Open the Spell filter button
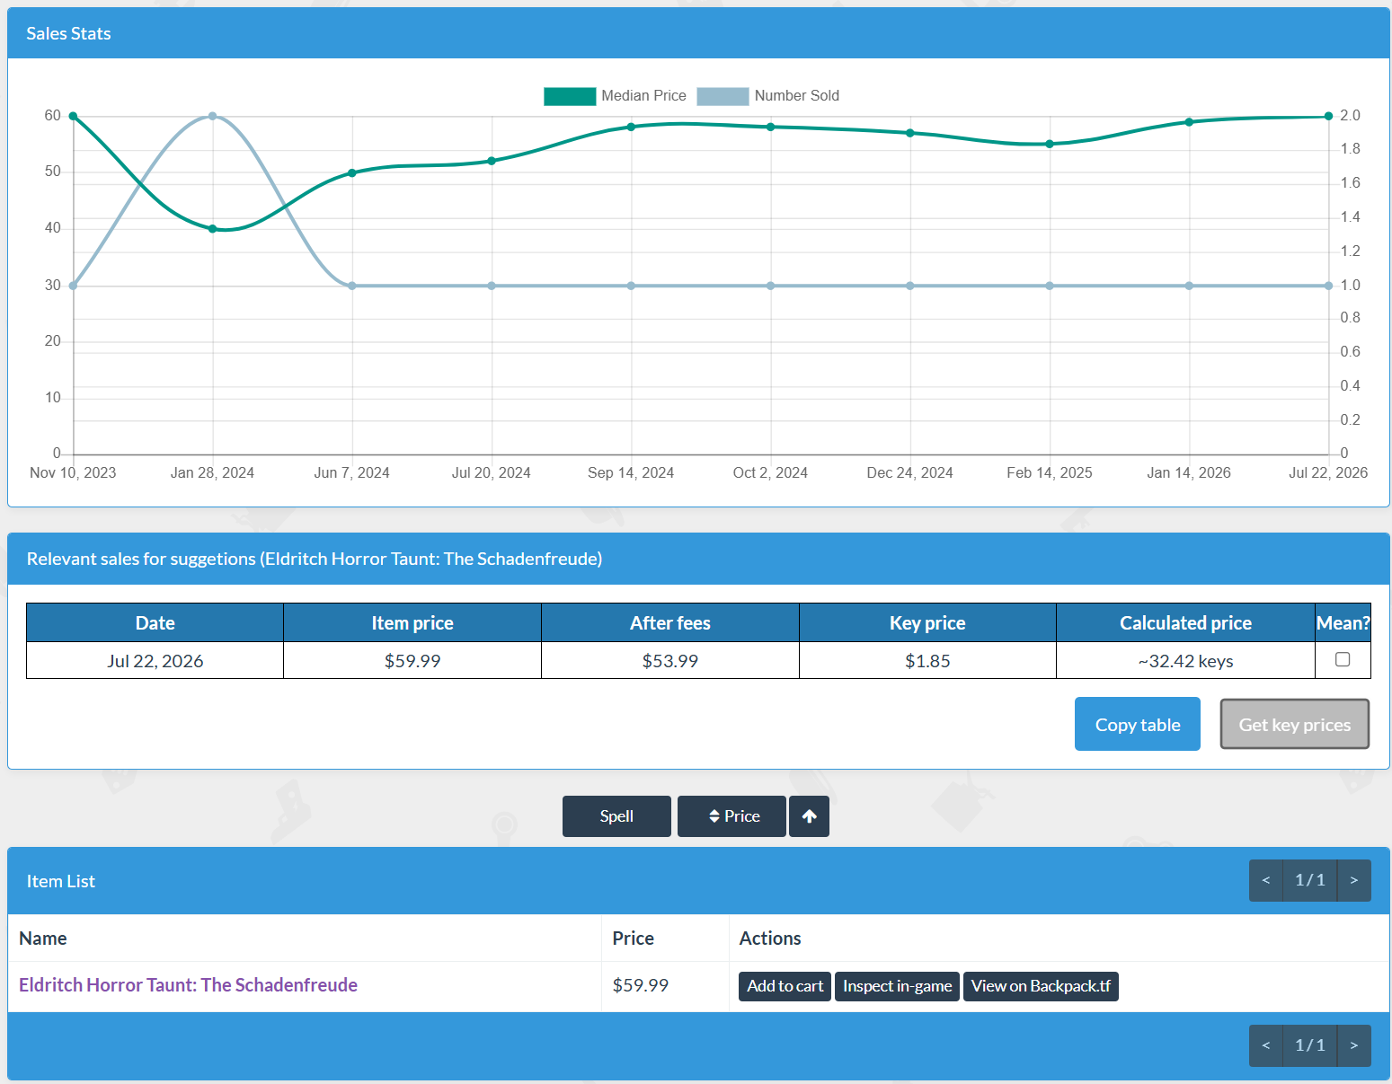The width and height of the screenshot is (1392, 1084). pos(616,816)
